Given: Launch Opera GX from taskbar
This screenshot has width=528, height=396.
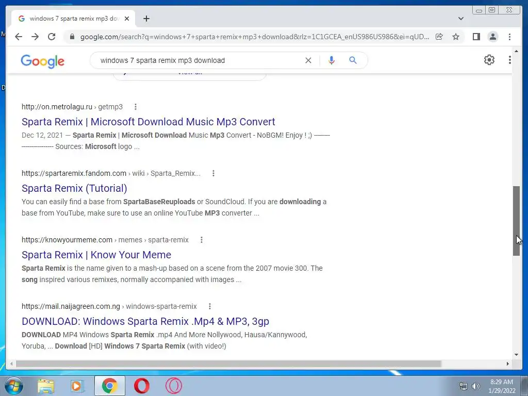Looking at the screenshot, I should tap(173, 386).
